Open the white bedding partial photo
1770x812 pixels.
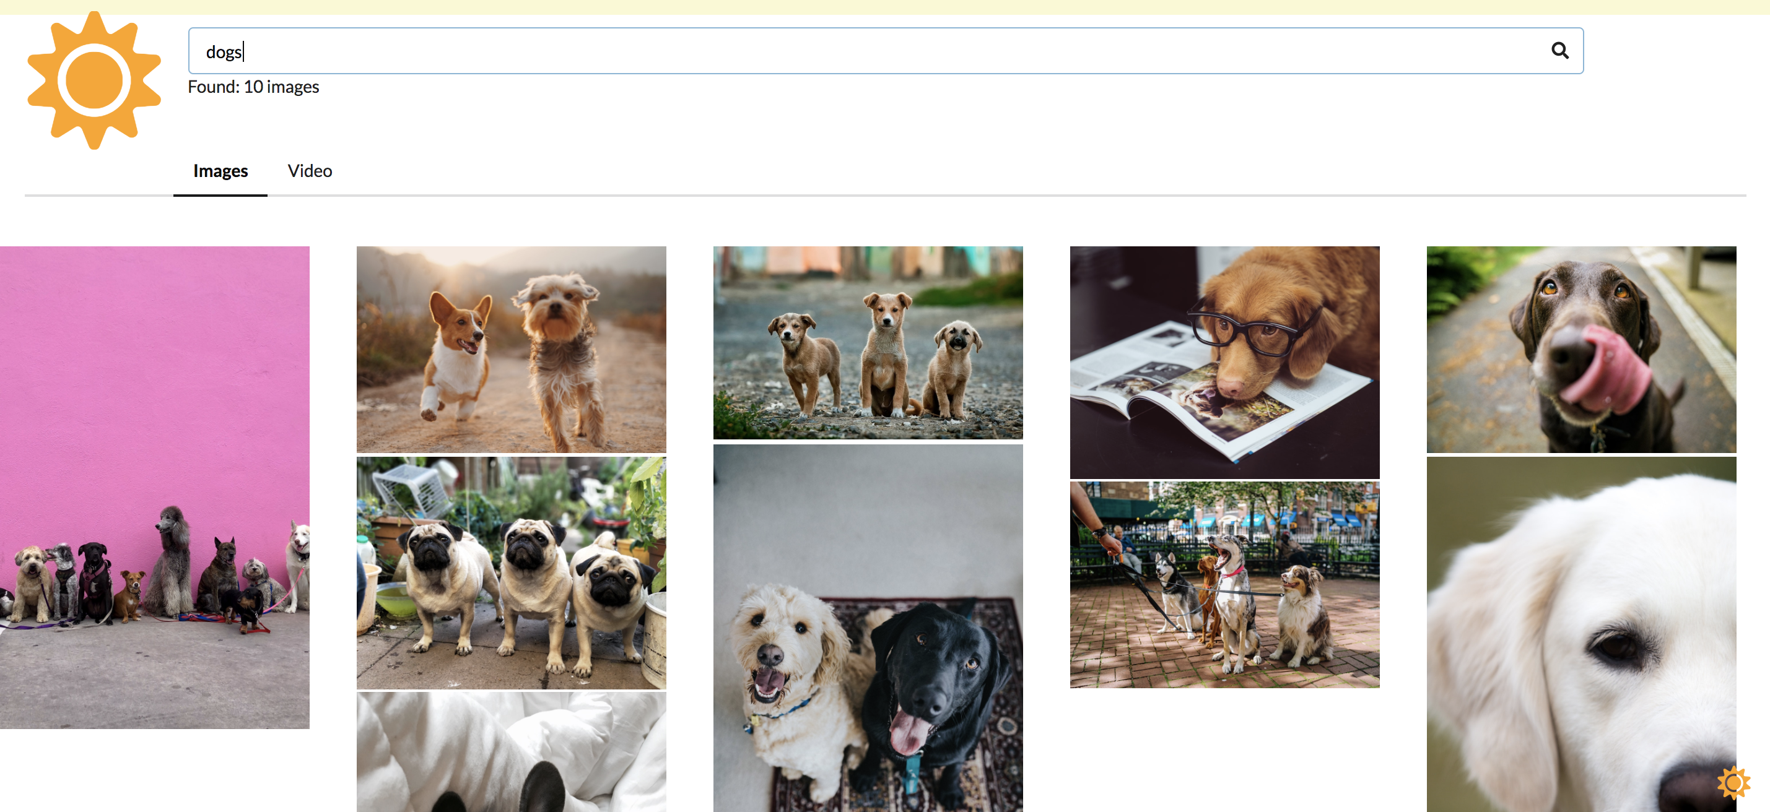coord(510,751)
